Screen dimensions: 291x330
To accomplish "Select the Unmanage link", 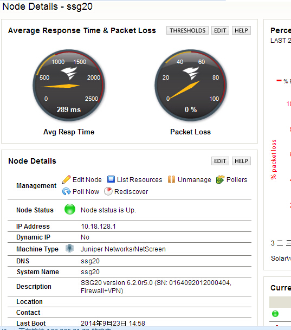I will coord(194,180).
